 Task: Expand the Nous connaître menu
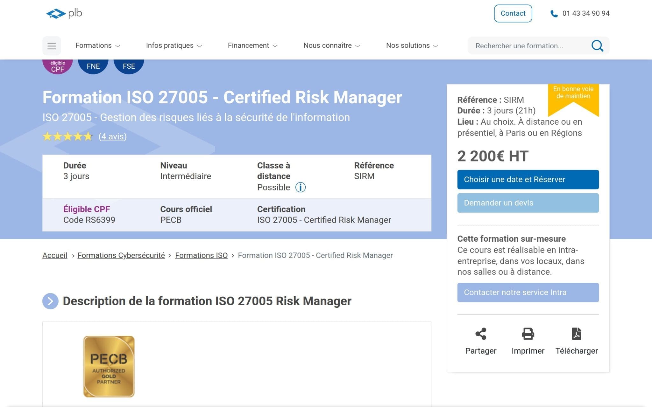click(x=332, y=45)
